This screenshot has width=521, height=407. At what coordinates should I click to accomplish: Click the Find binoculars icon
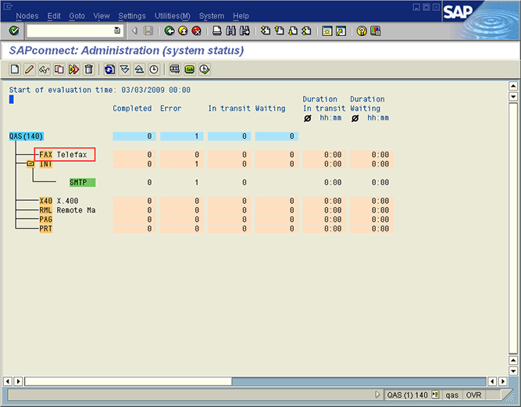(x=230, y=31)
